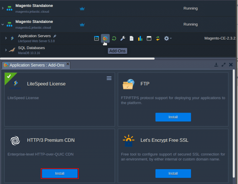Click the download/minimize panel icon
Viewport: 238px width, 184px height.
[216, 65]
